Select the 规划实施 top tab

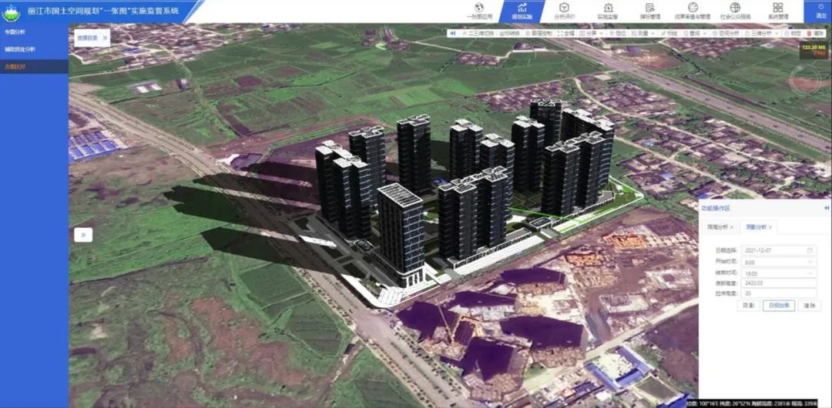point(522,11)
